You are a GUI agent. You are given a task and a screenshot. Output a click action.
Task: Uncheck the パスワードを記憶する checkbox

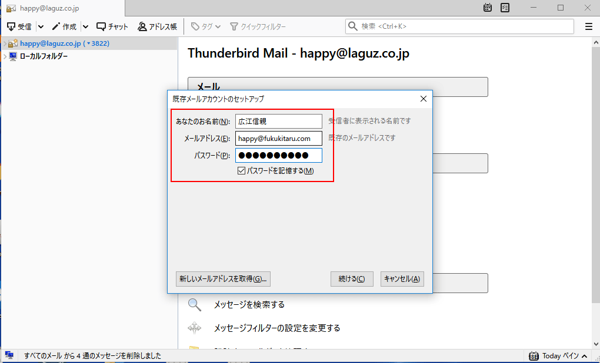coord(241,171)
